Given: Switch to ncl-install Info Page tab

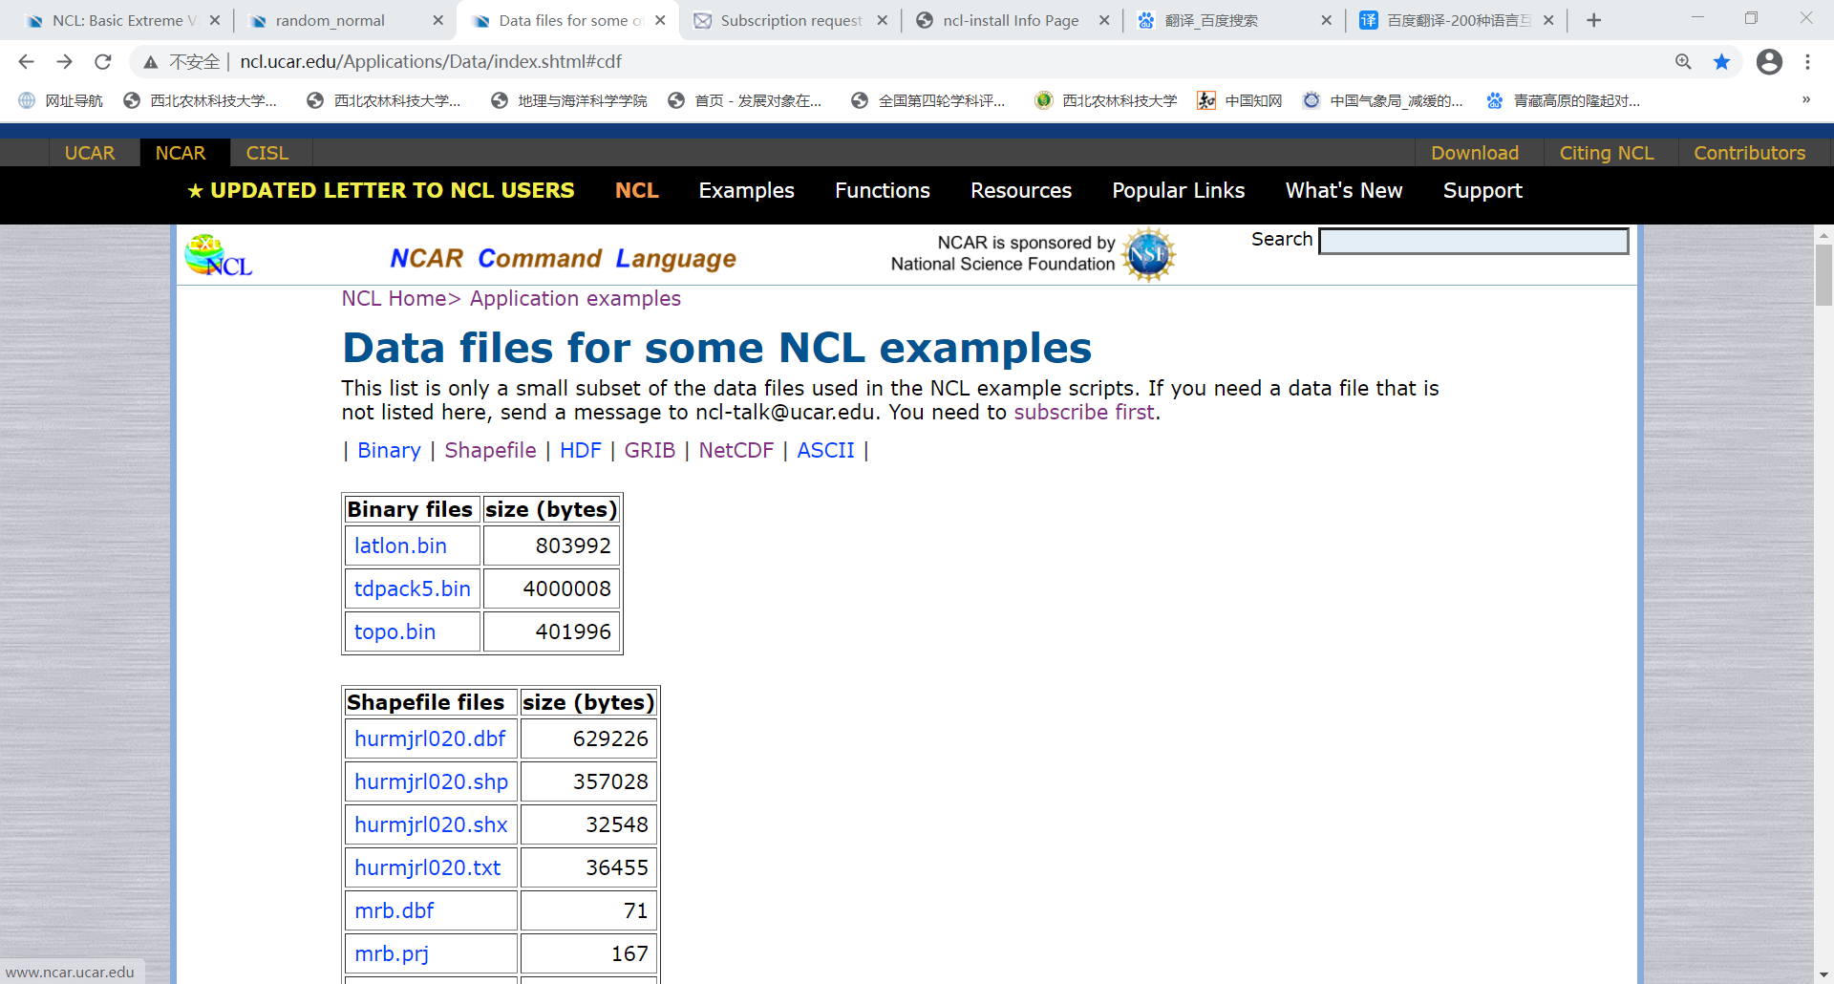Looking at the screenshot, I should click(1010, 20).
